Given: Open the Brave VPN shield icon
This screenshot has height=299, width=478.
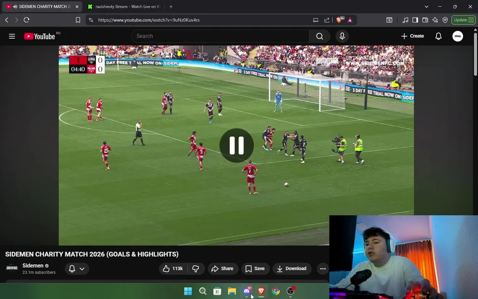Looking at the screenshot, I should pyautogui.click(x=445, y=20).
